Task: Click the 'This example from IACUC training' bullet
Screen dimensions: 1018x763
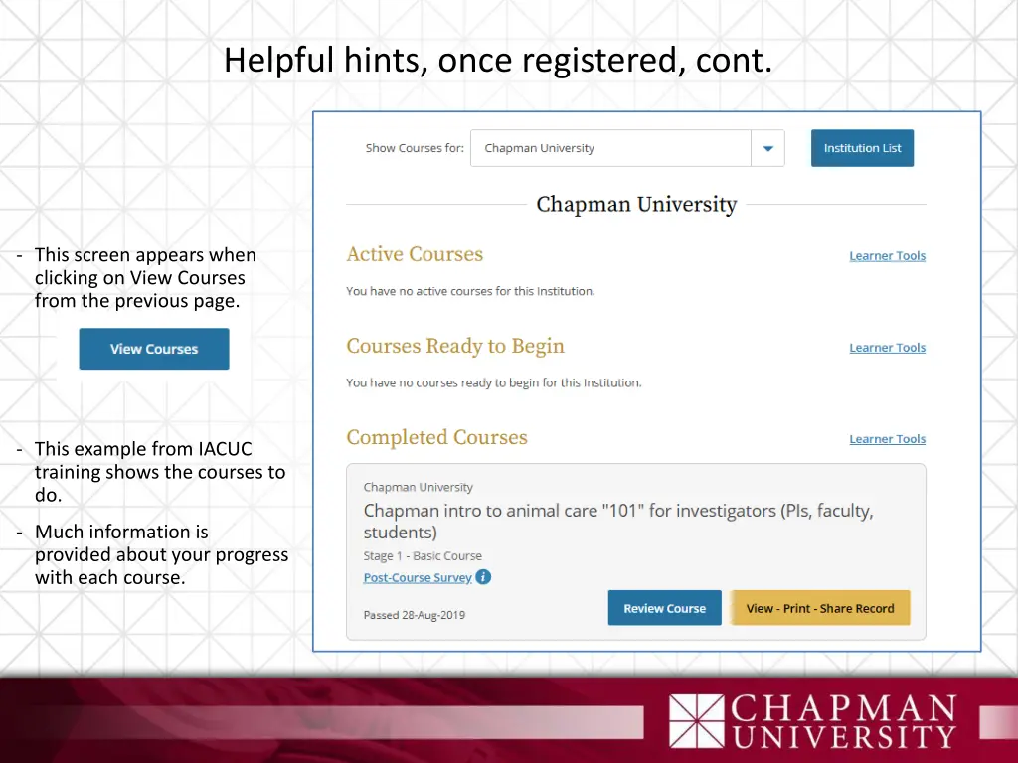Action: click(x=160, y=472)
